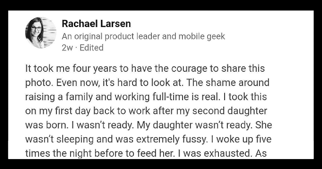Screen dimensions: 322x169
Task: Click Rachael Larsen's profile photo
Action: (41, 32)
